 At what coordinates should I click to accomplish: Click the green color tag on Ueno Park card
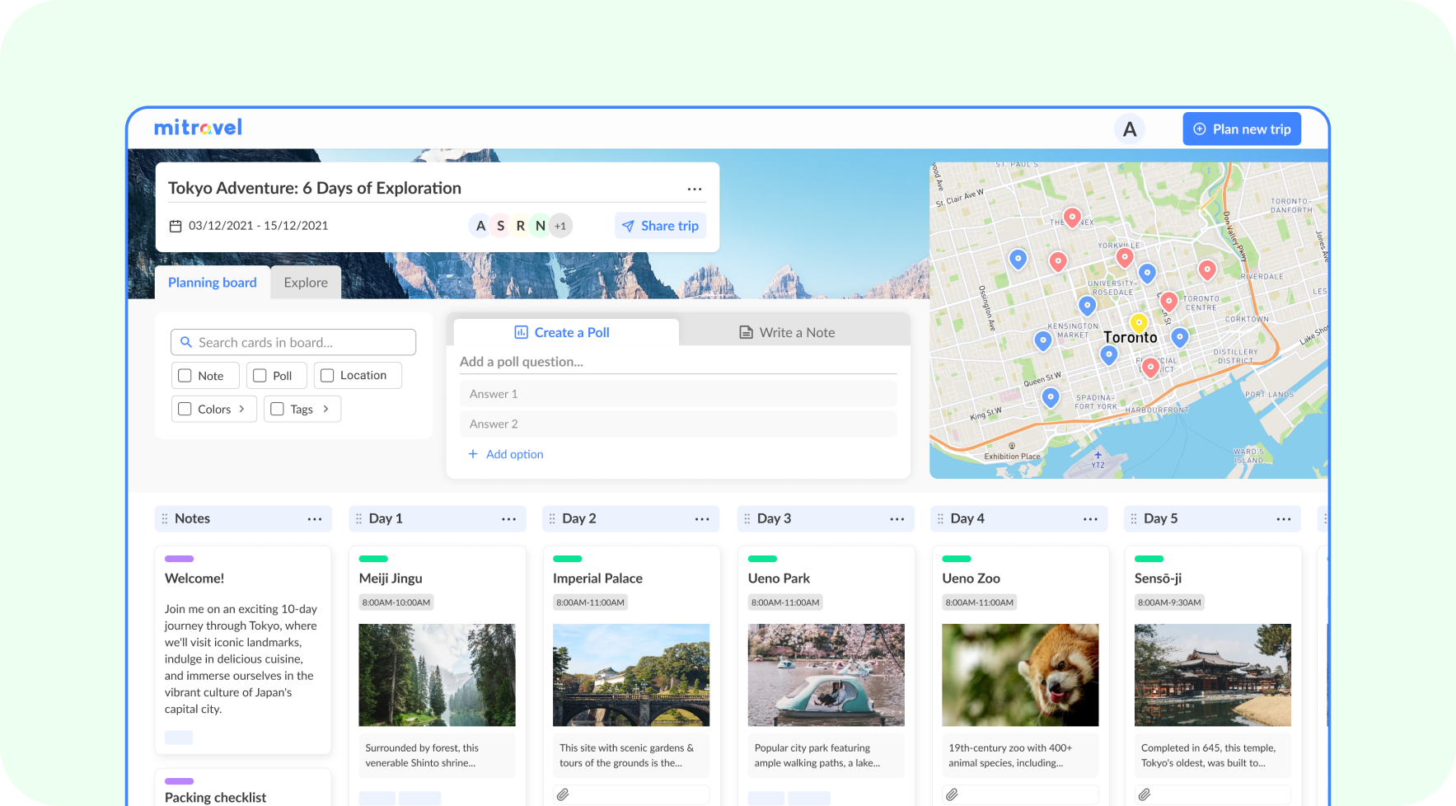(762, 559)
